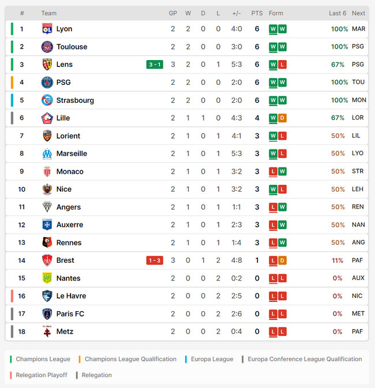
Task: Click Lyon's next opponent MAR
Action: click(358, 29)
